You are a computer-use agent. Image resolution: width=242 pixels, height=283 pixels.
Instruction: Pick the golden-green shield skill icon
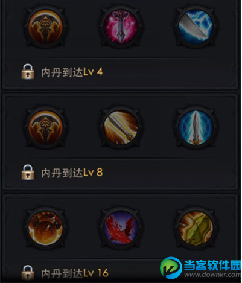(x=196, y=228)
